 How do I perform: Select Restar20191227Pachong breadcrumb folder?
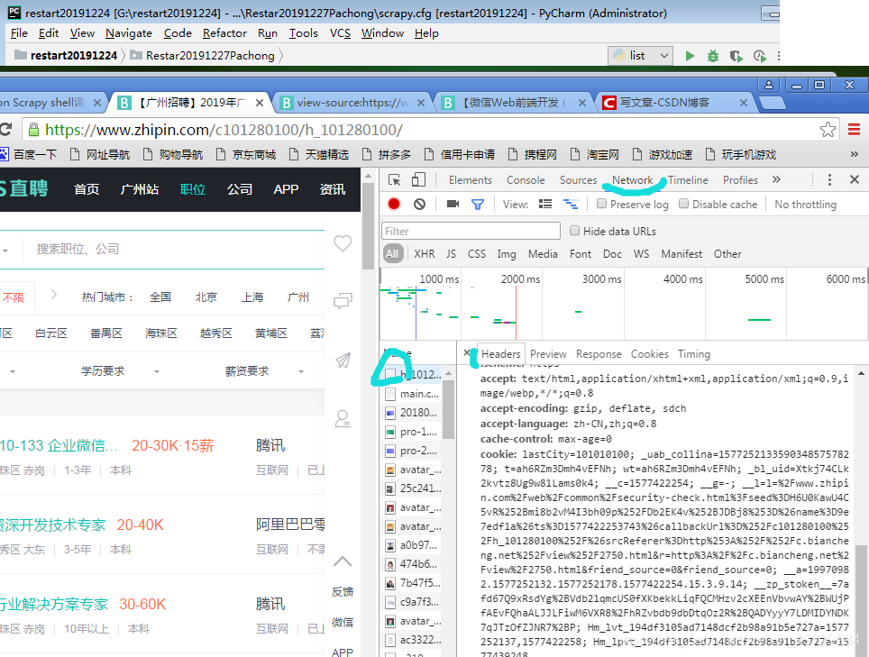[x=202, y=55]
